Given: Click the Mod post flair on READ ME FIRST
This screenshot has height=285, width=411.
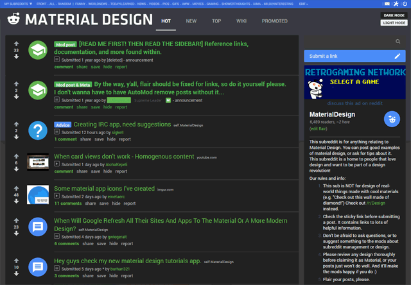Looking at the screenshot, I should pos(66,44).
